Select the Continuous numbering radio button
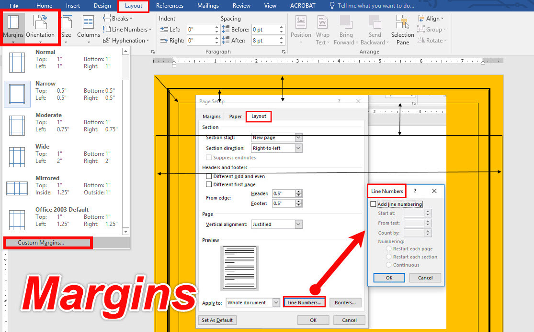534x332 pixels. pos(389,265)
